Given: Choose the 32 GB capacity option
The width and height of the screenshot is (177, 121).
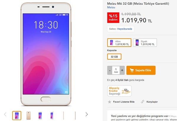Looking at the screenshot, I should pos(114,57).
